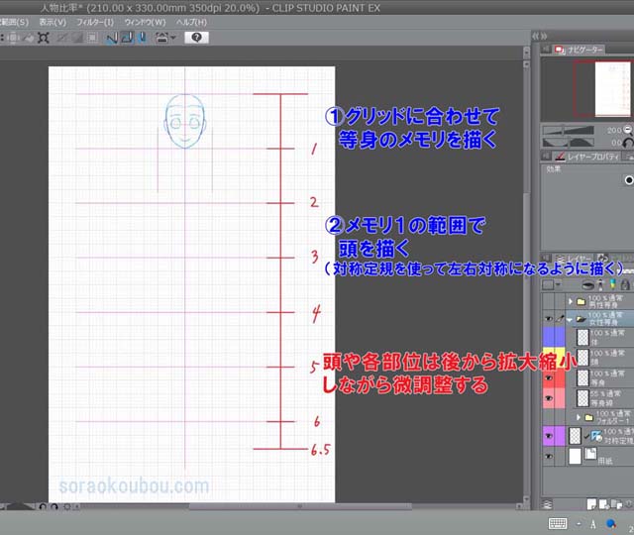The width and height of the screenshot is (634, 535).
Task: Toggle visibility of the 用紙 paper layer
Action: 548,456
